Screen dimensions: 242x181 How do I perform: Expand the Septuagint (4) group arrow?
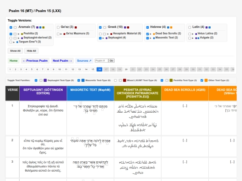pyautogui.click(x=103, y=38)
